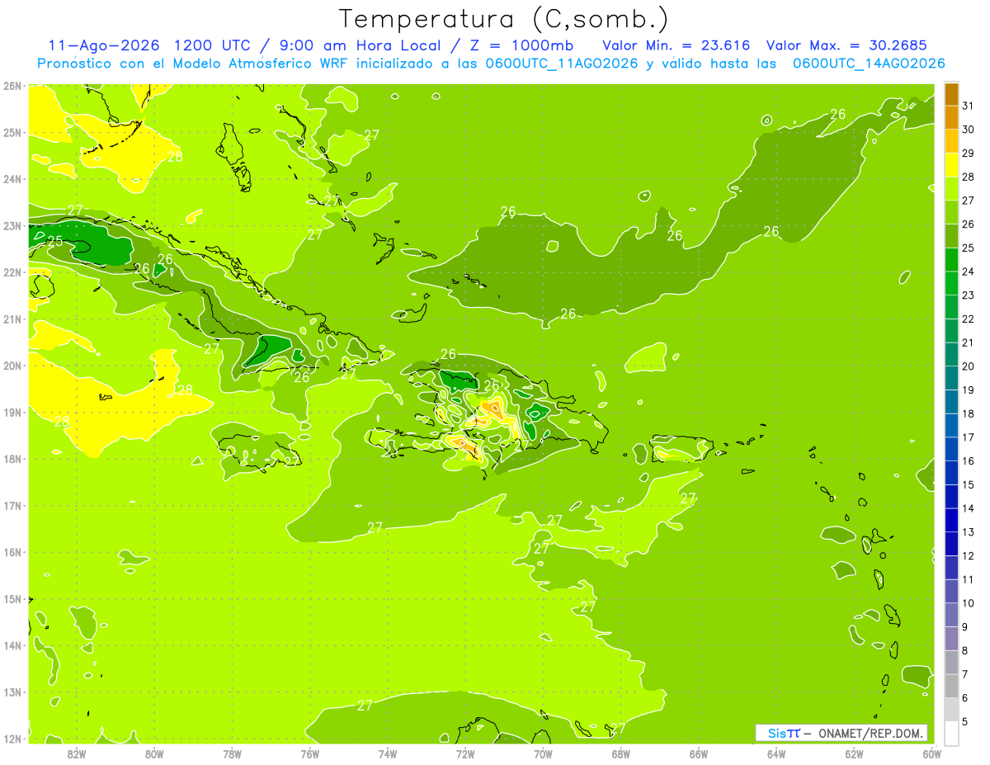Select the date text "11-Ago-2026 1200 UTC"
The width and height of the screenshot is (990, 765).
pyautogui.click(x=152, y=45)
